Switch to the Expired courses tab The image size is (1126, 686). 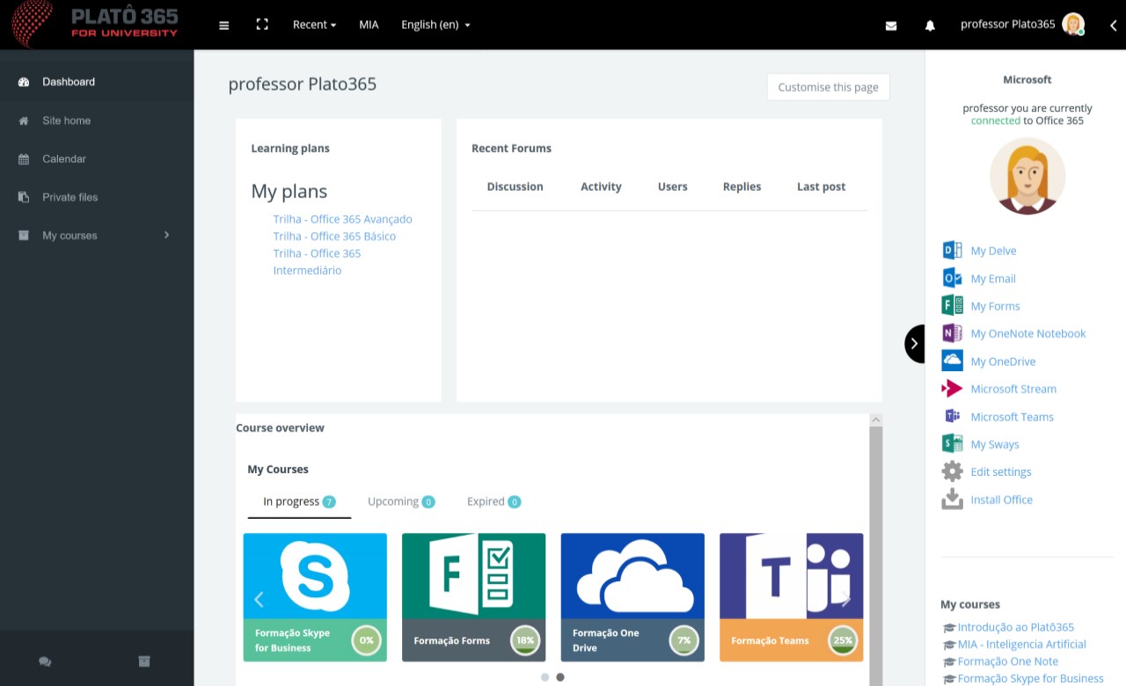point(494,501)
